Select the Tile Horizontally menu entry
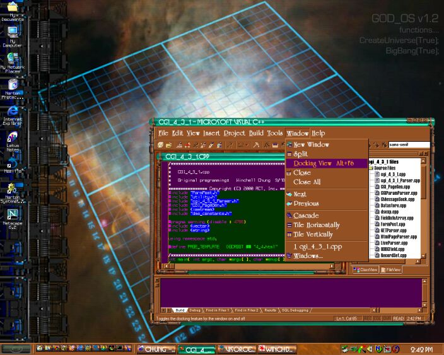The image size is (444, 355). (316, 225)
